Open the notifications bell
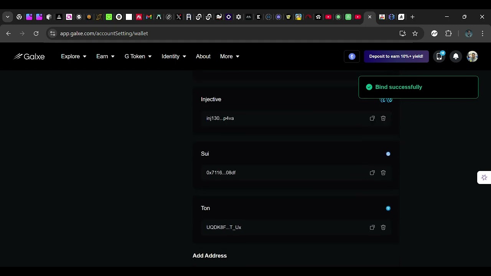Image resolution: width=491 pixels, height=276 pixels. click(x=456, y=56)
